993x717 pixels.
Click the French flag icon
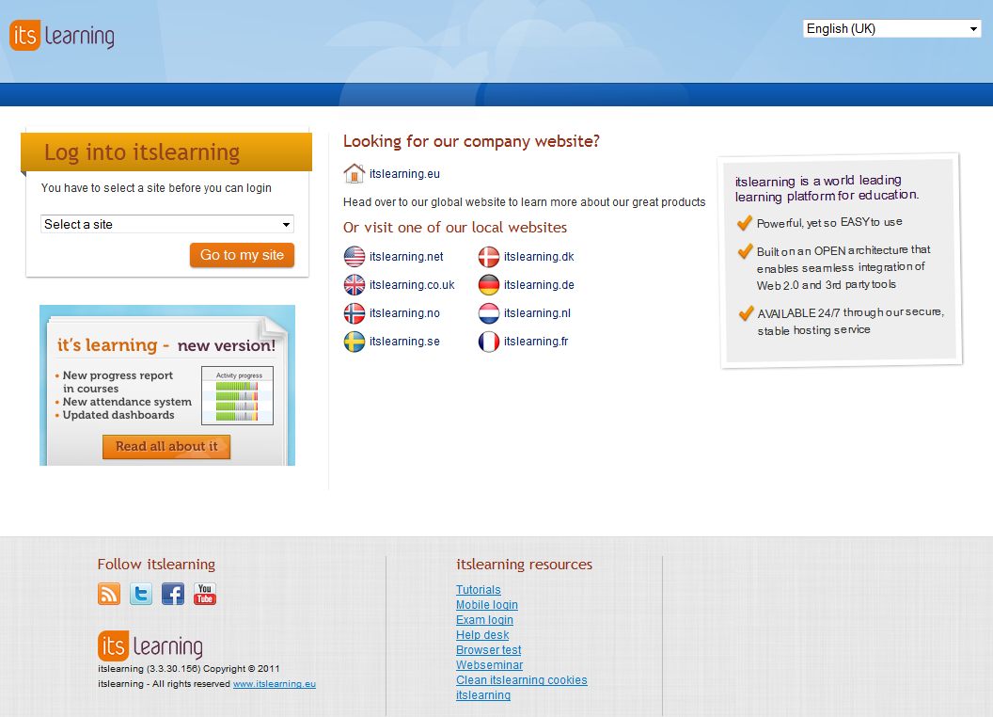click(489, 342)
